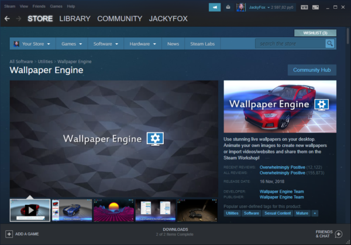Open the Community Hub button
Screen dimensions: 351x245
click(x=312, y=70)
